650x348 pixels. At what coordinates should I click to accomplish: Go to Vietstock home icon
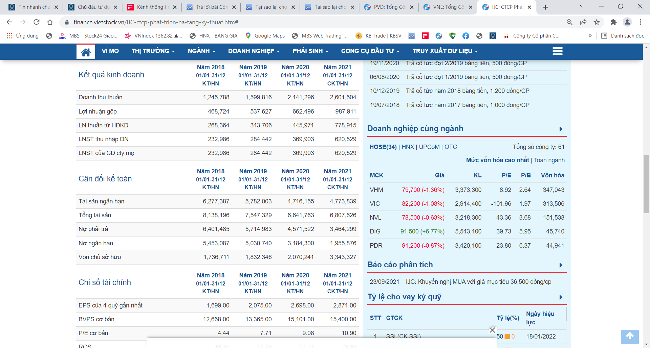(x=86, y=51)
